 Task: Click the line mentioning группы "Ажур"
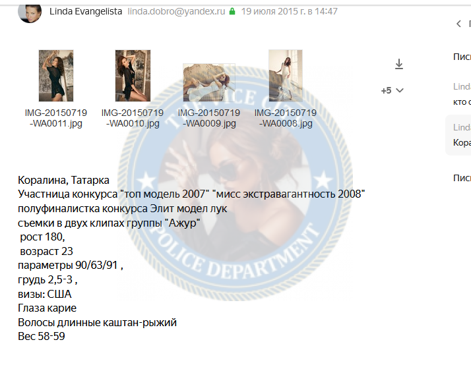pyautogui.click(x=109, y=223)
